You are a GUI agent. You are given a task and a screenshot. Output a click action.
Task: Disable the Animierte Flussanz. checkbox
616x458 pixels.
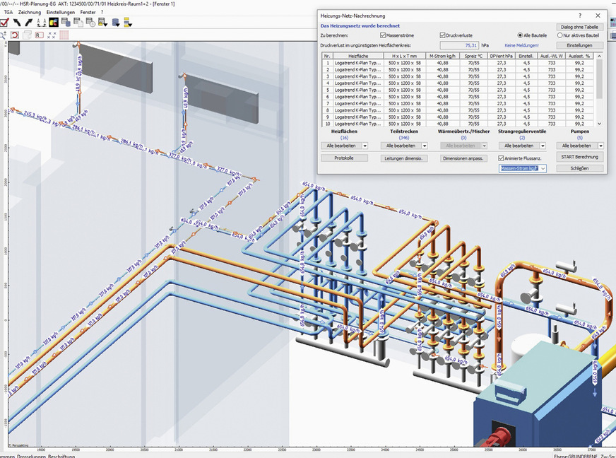coord(502,158)
